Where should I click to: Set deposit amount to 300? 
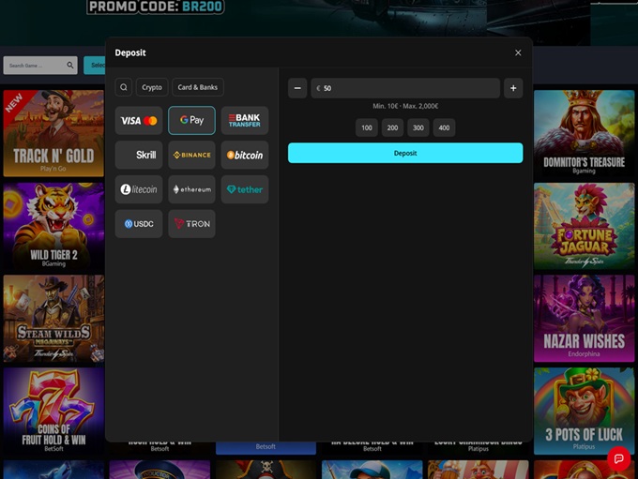[418, 127]
